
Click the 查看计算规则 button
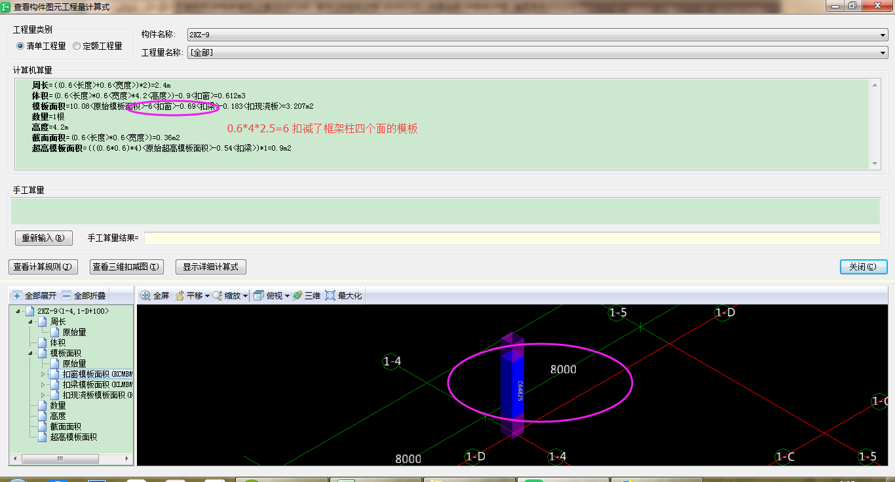(x=43, y=267)
